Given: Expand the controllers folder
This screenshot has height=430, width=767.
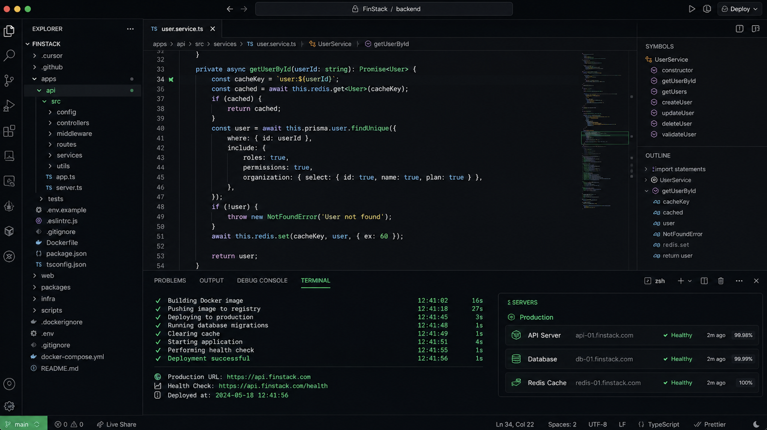Looking at the screenshot, I should pyautogui.click(x=50, y=123).
